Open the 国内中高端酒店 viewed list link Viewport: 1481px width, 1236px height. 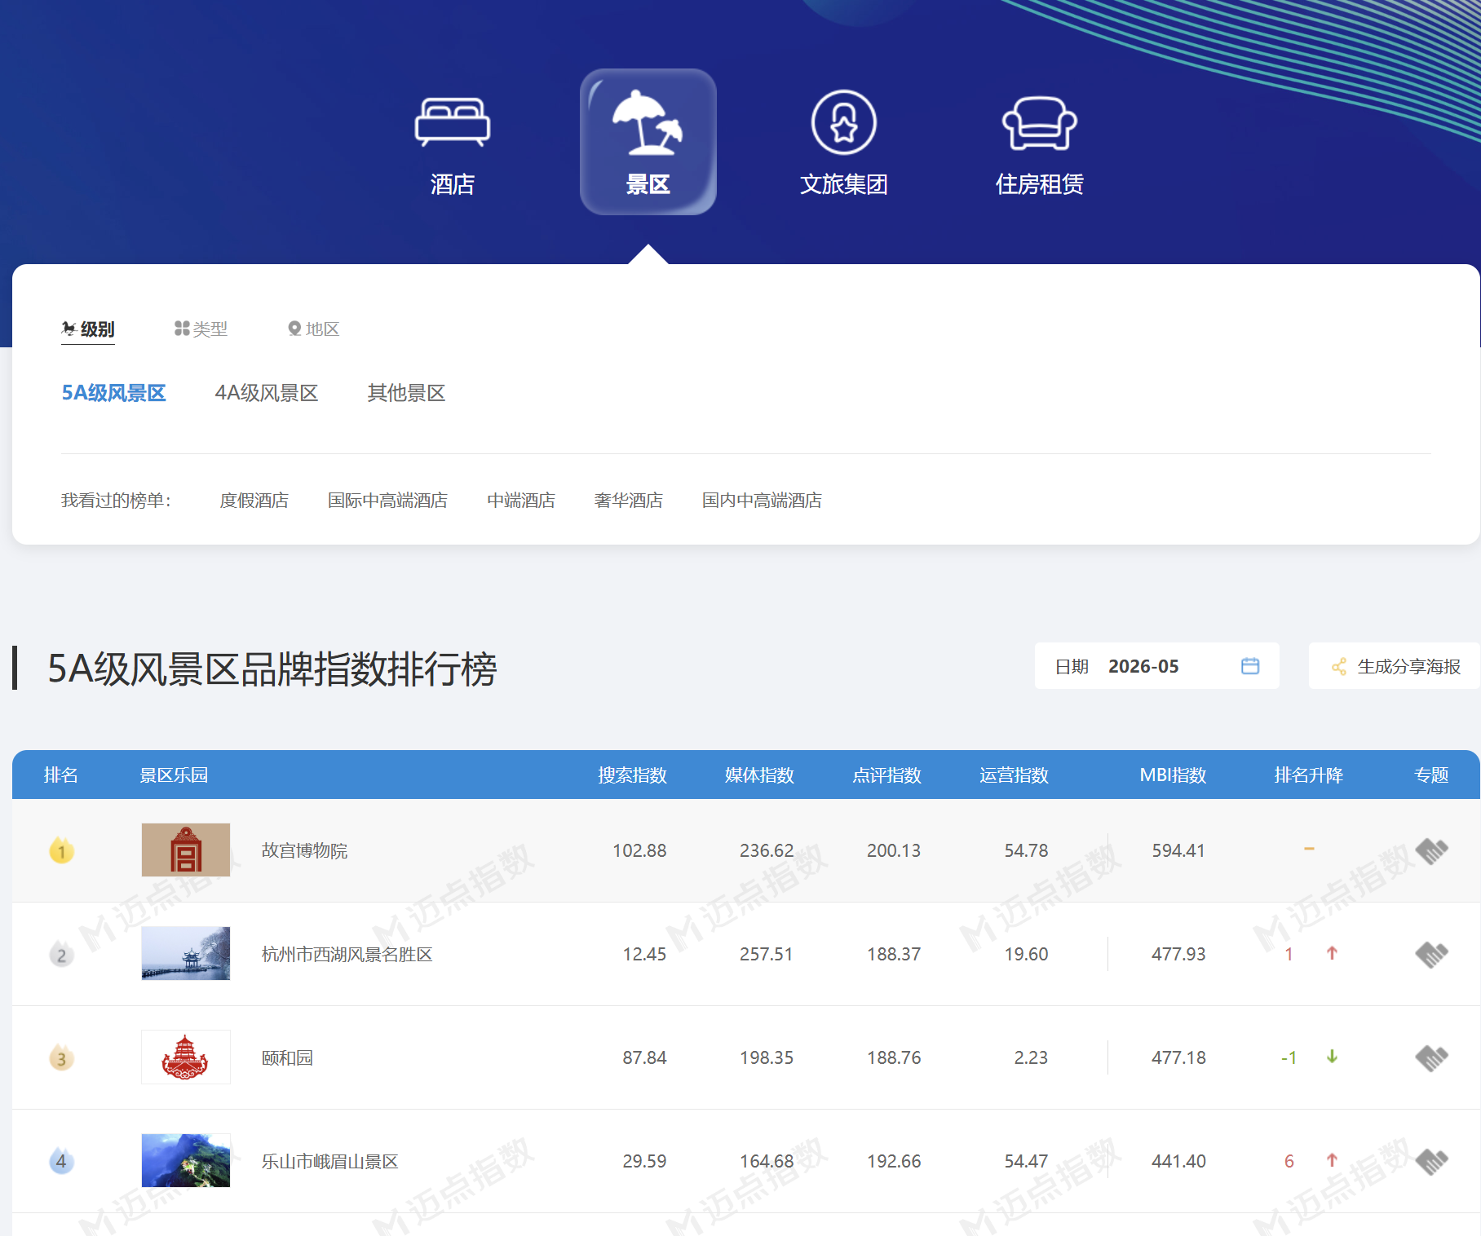[x=763, y=500]
